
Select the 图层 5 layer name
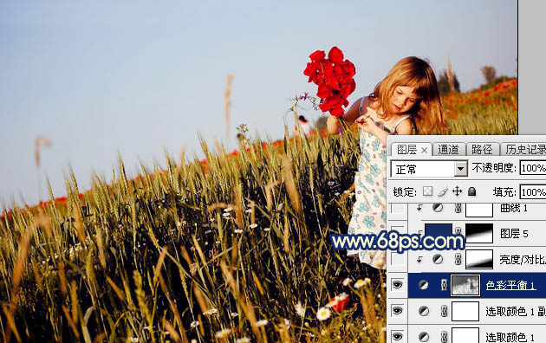514,233
